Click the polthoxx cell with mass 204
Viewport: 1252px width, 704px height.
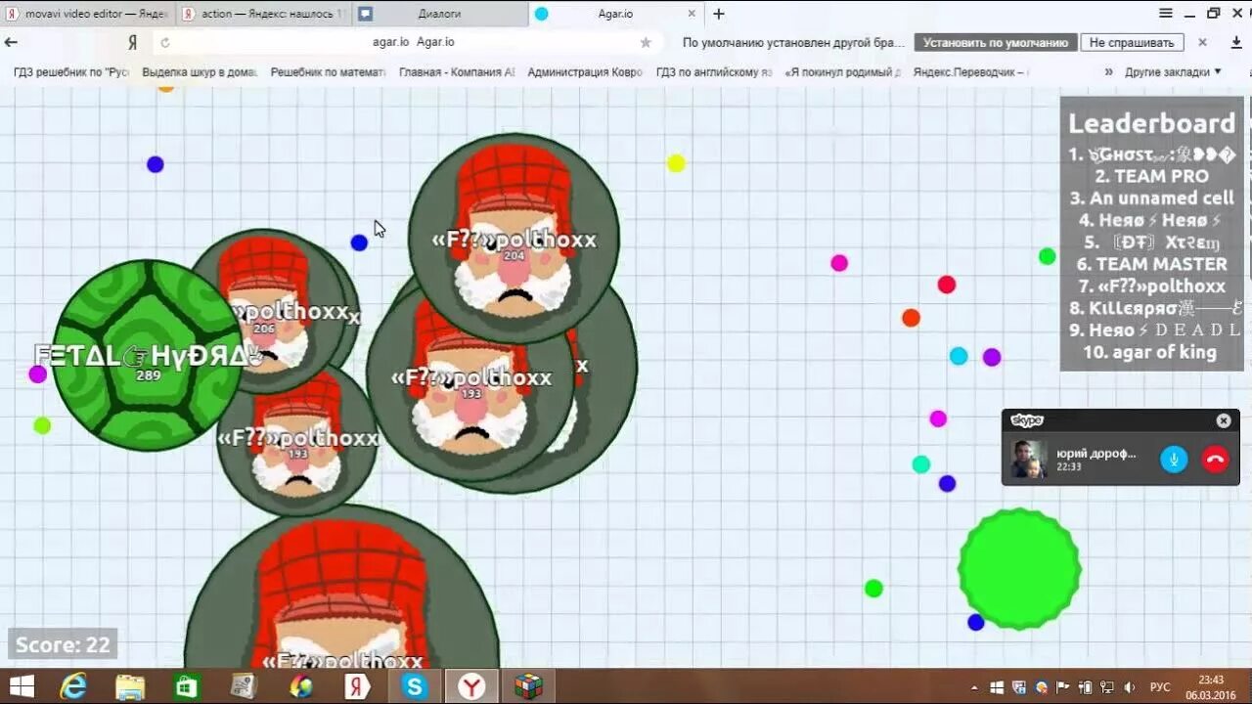[514, 239]
